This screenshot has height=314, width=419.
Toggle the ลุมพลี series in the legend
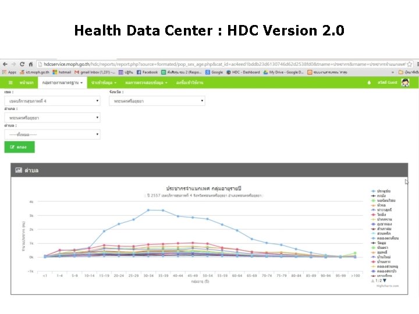[x=379, y=252]
